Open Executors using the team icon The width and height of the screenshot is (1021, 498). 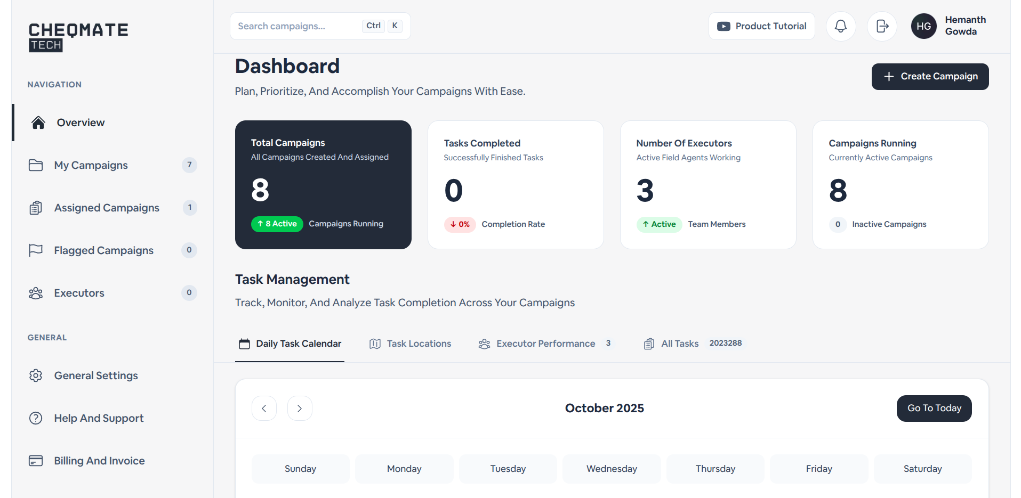tap(35, 292)
